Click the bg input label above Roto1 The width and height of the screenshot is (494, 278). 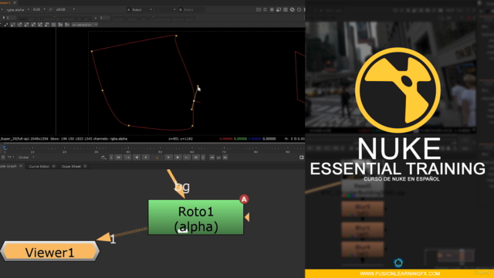182,187
